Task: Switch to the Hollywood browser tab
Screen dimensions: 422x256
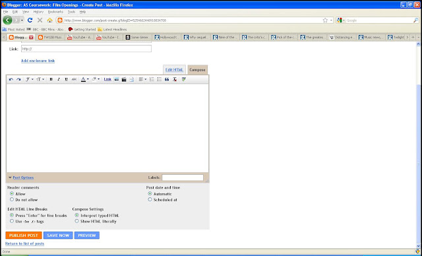Action: pyautogui.click(x=166, y=38)
